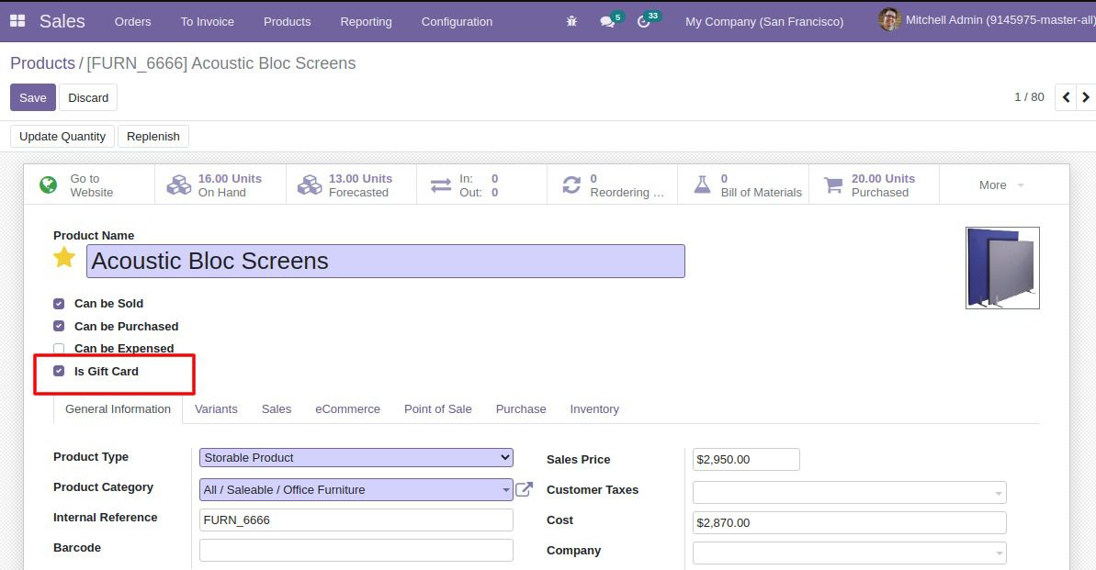Click the product image thumbnail
1096x570 pixels.
1001,267
